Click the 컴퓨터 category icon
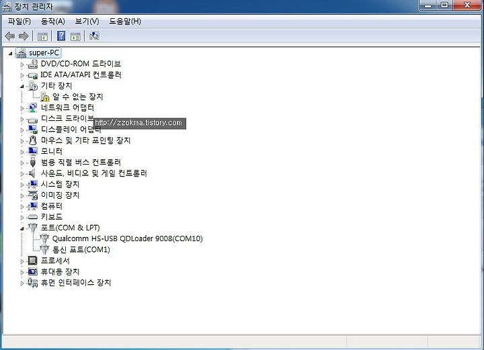The width and height of the screenshot is (484, 350). [x=33, y=206]
